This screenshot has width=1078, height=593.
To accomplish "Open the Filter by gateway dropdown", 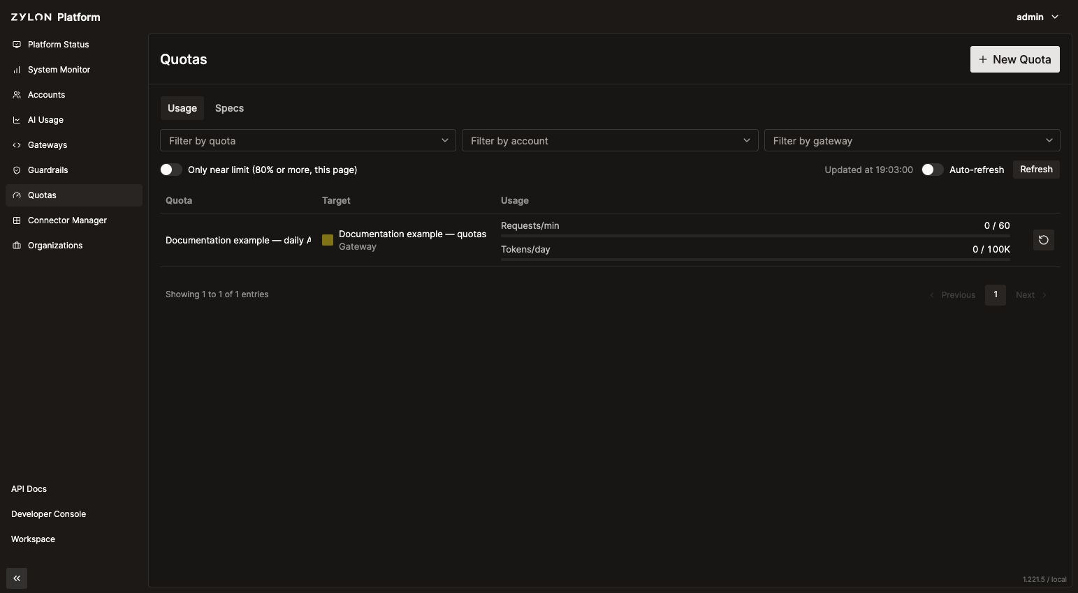I will 912,140.
